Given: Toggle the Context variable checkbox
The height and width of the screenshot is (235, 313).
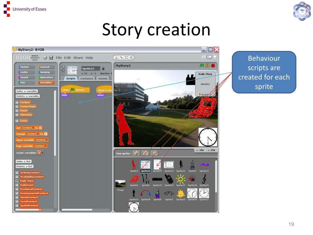Looking at the screenshot, I should click(x=17, y=103).
